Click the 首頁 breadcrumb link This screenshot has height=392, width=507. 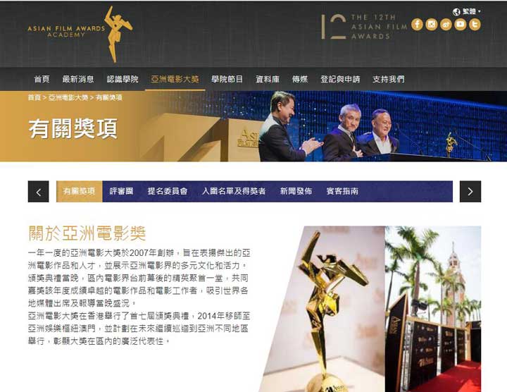35,97
